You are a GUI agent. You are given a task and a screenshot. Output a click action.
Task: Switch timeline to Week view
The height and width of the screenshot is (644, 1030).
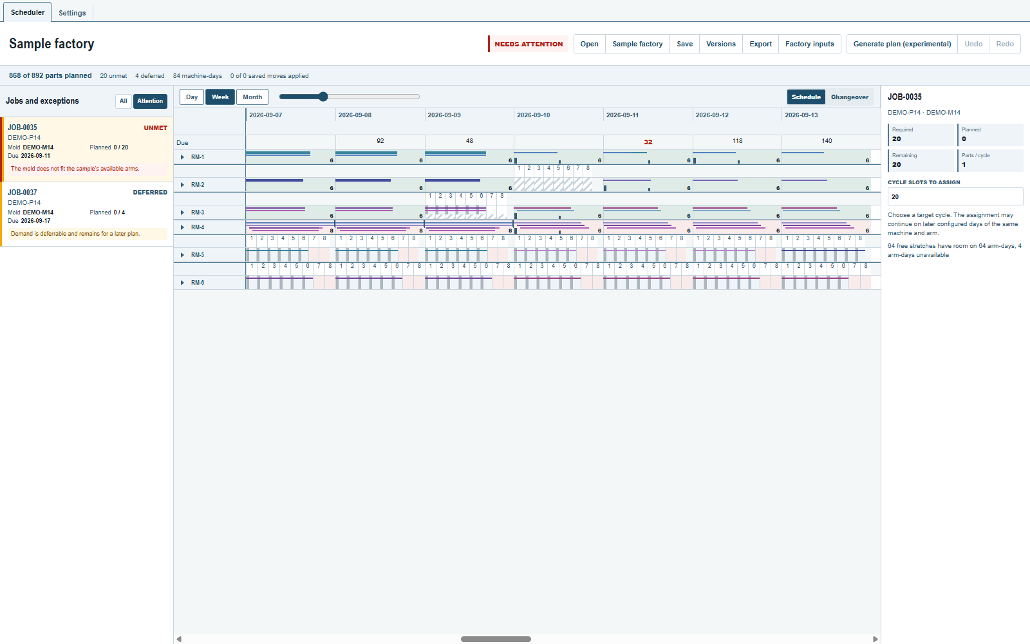pyautogui.click(x=220, y=97)
